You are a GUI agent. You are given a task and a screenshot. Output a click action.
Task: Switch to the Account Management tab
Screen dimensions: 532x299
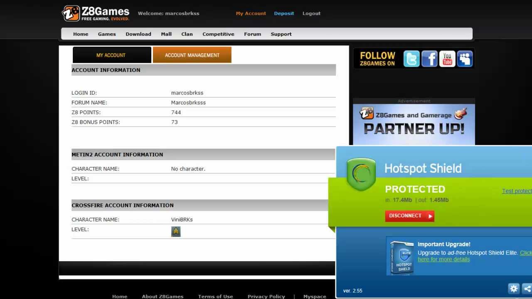pos(192,55)
